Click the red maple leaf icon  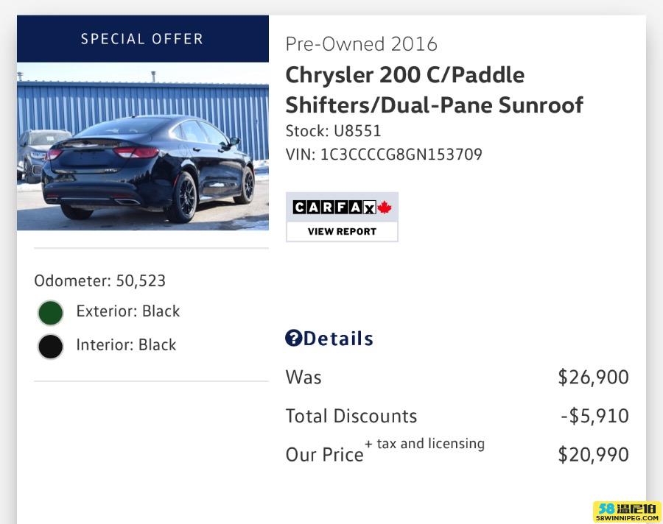[385, 208]
